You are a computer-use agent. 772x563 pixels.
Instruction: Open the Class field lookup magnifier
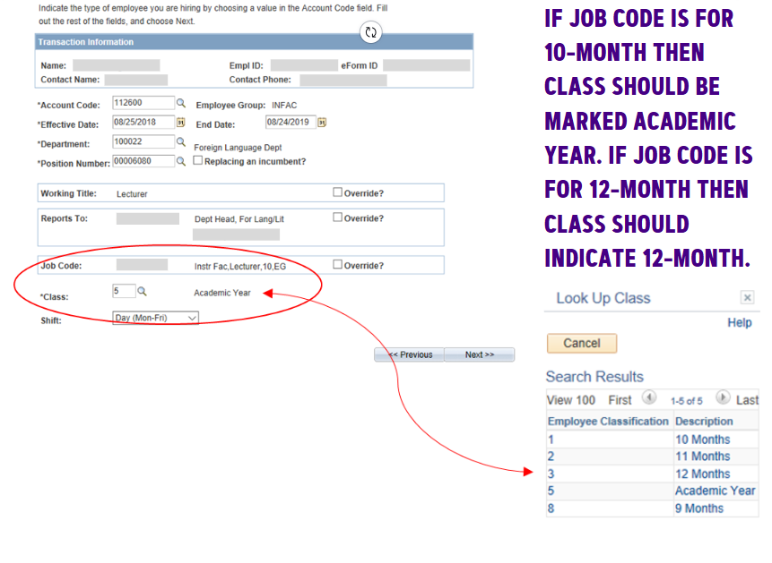142,291
